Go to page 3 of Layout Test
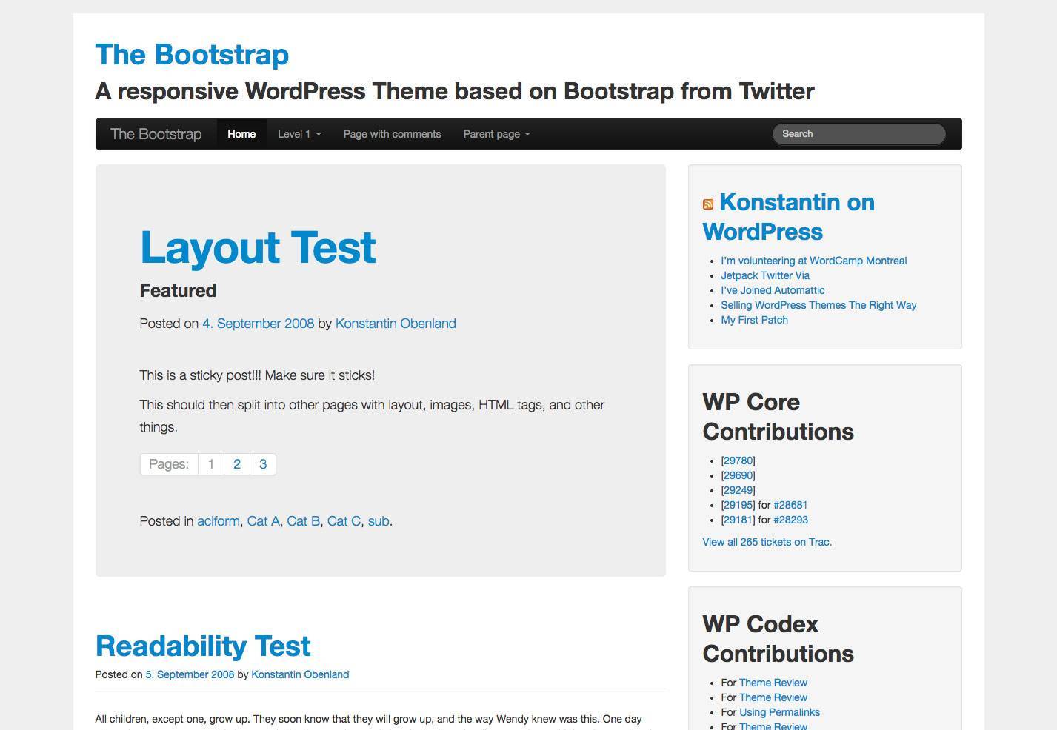Image resolution: width=1057 pixels, height=730 pixels. click(x=263, y=464)
